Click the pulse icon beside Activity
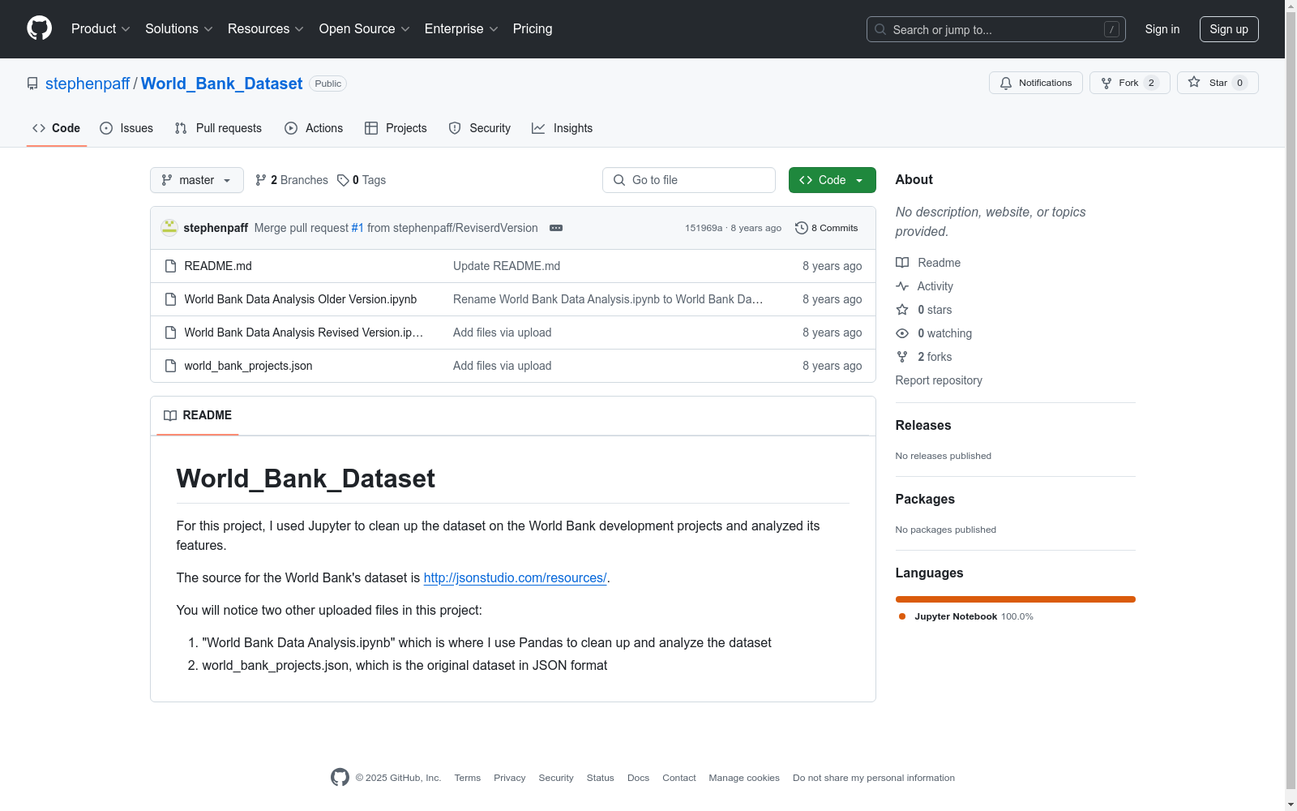This screenshot has width=1297, height=811. pyautogui.click(x=902, y=286)
